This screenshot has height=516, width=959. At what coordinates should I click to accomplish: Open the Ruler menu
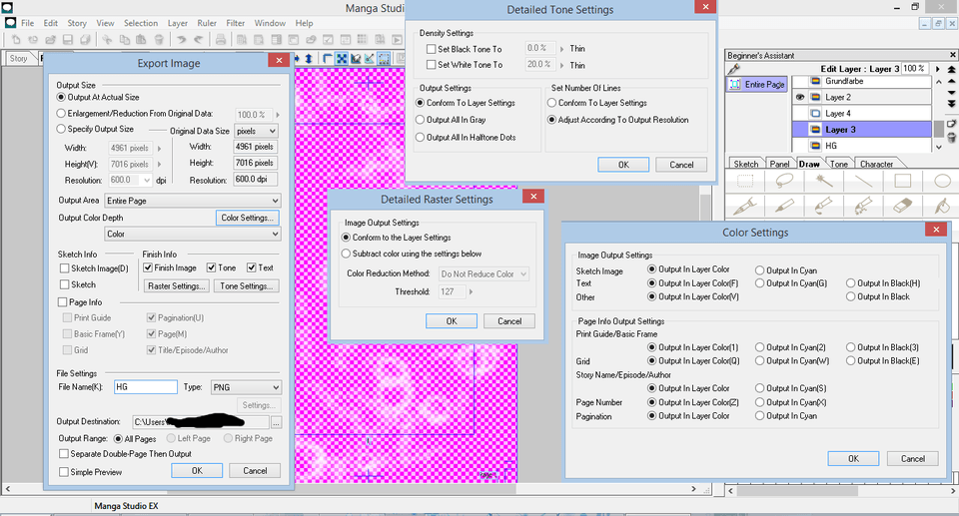point(207,23)
